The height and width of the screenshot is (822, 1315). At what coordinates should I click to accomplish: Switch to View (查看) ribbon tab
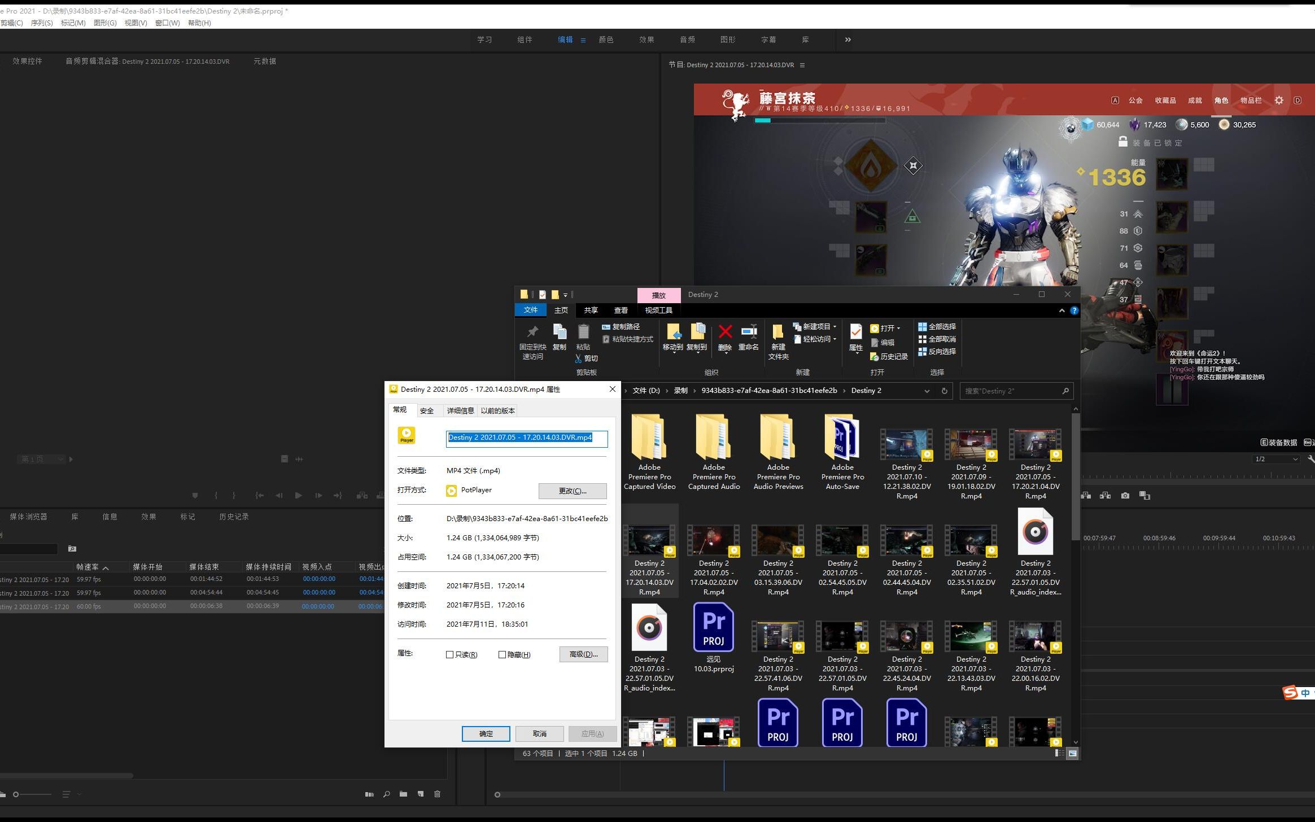(621, 311)
